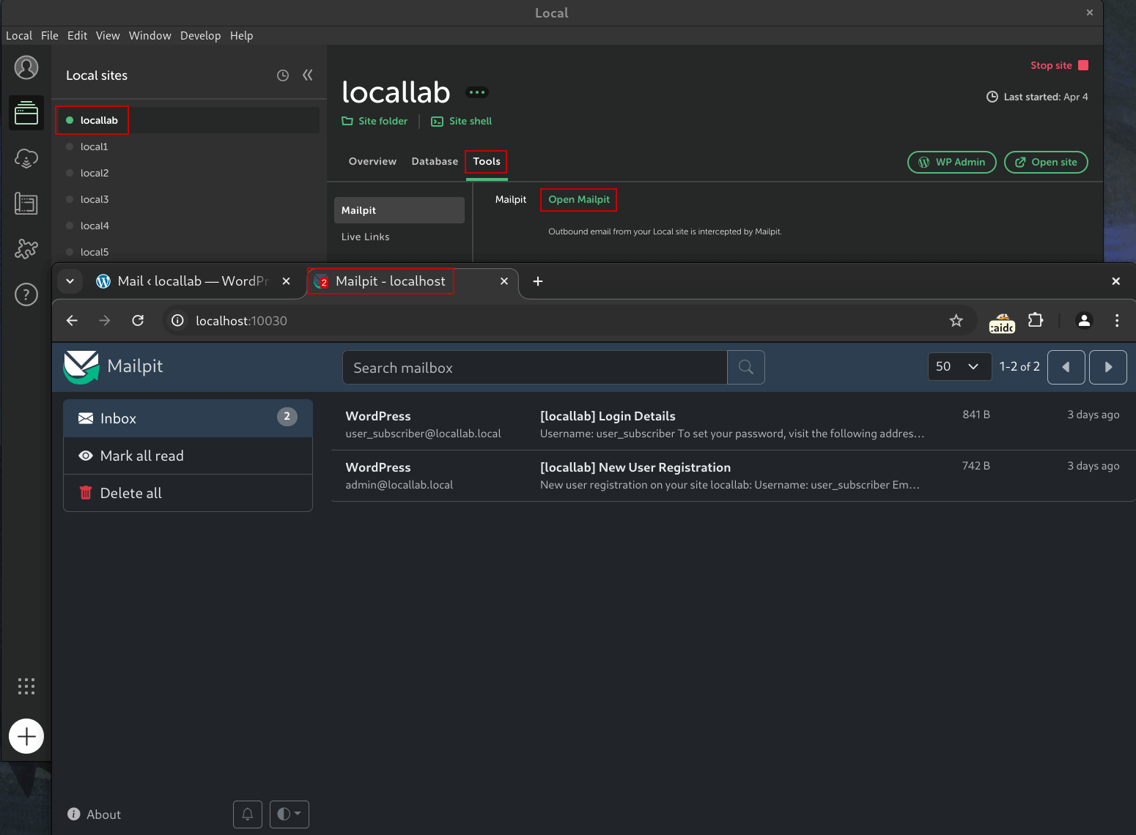Click the Mailpit notification bell icon

click(248, 814)
